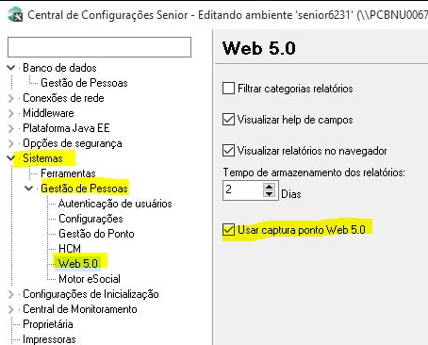Screen dimensions: 428x345
Task: Expand Plataforma Java EE node
Action: (x=11, y=128)
